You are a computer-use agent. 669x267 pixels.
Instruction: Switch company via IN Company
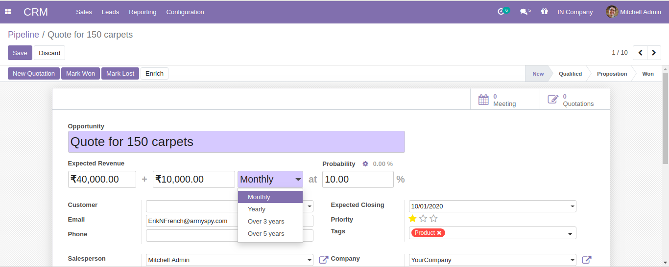[575, 12]
